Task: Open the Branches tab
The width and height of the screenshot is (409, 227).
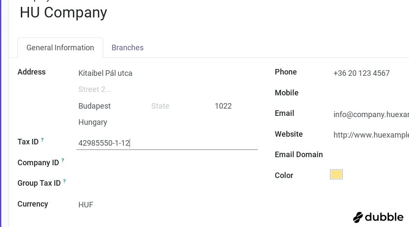Action: point(127,48)
